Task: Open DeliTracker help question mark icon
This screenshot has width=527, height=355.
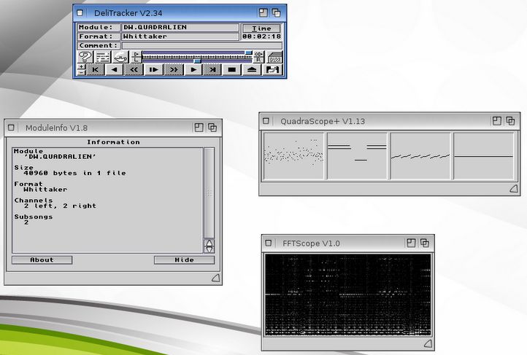Action: point(85,57)
